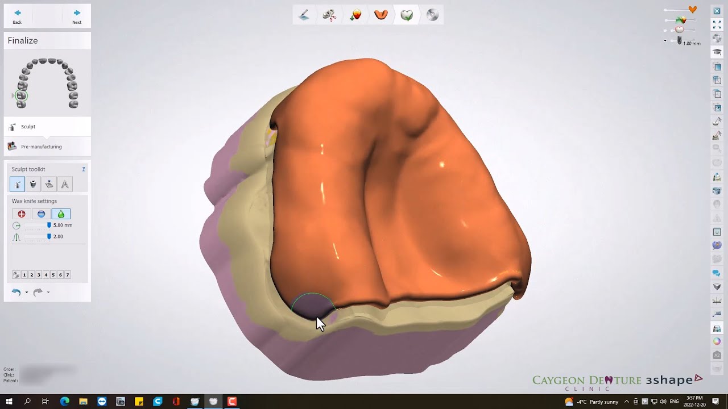Choose wax knife preset 4
Image resolution: width=728 pixels, height=409 pixels.
[x=46, y=275]
